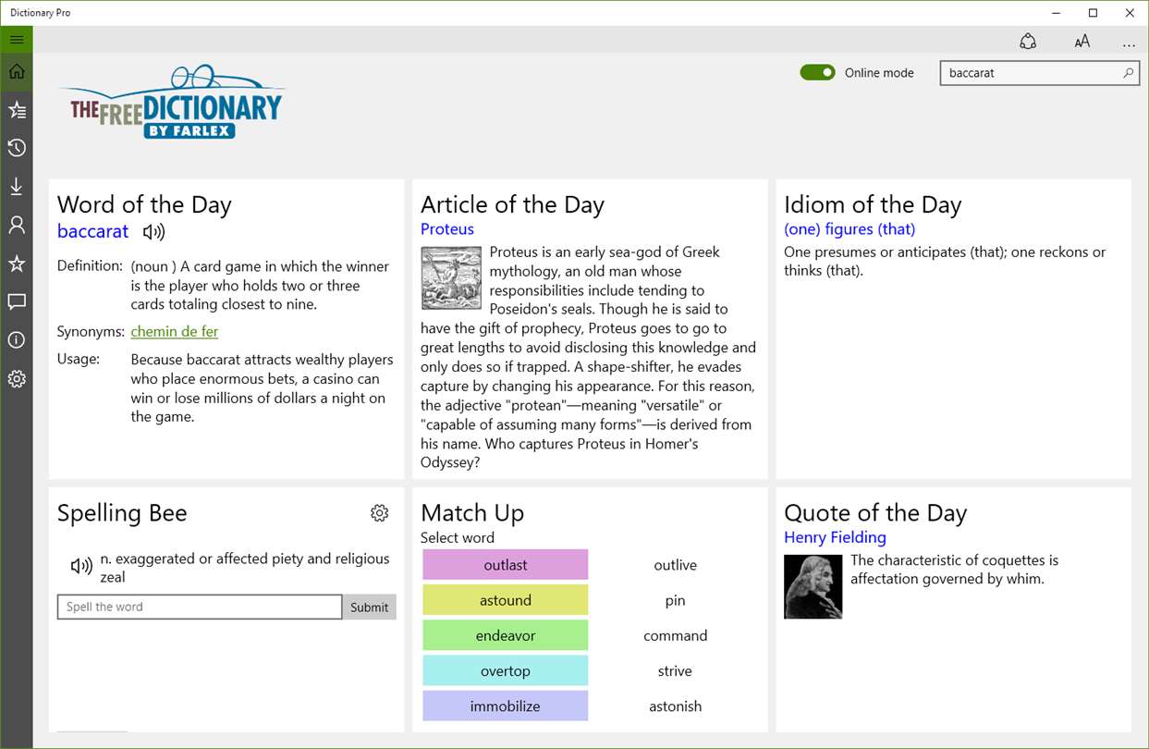Play the Spelling Bee word audio
Image resolution: width=1149 pixels, height=749 pixels.
coord(81,567)
